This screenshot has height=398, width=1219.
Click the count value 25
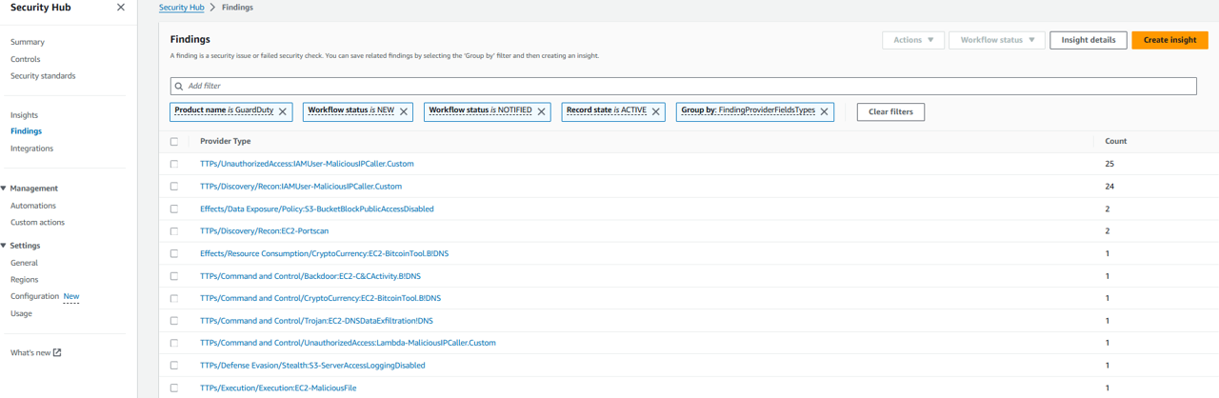pyautogui.click(x=1109, y=164)
